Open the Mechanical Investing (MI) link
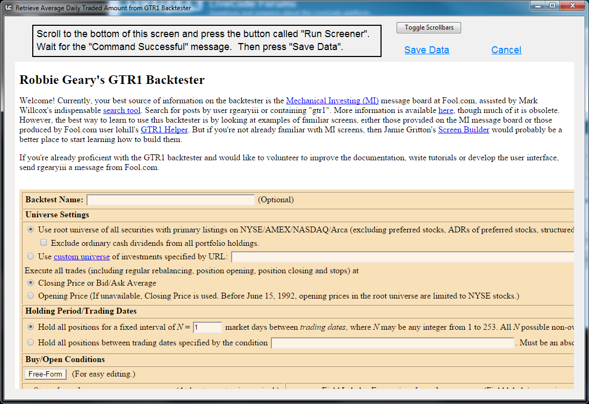 click(332, 101)
